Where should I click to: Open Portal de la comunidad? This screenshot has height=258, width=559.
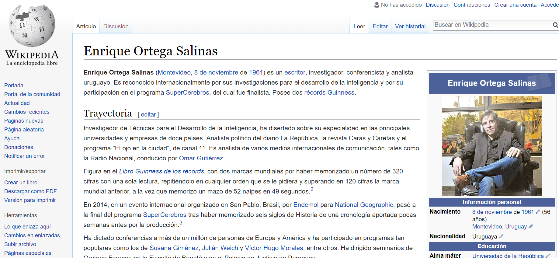click(32, 94)
